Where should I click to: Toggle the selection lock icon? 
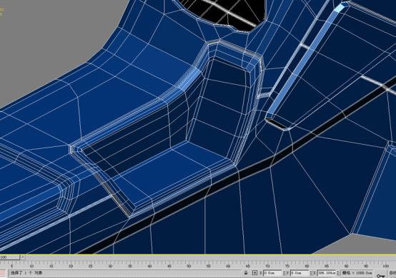[x=246, y=273]
